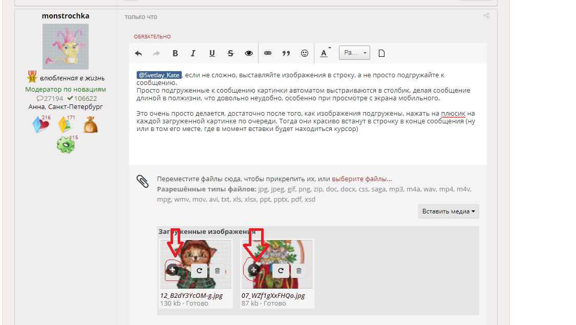Click the share icon on the post
Screen dimensions: 576x325
[486, 16]
